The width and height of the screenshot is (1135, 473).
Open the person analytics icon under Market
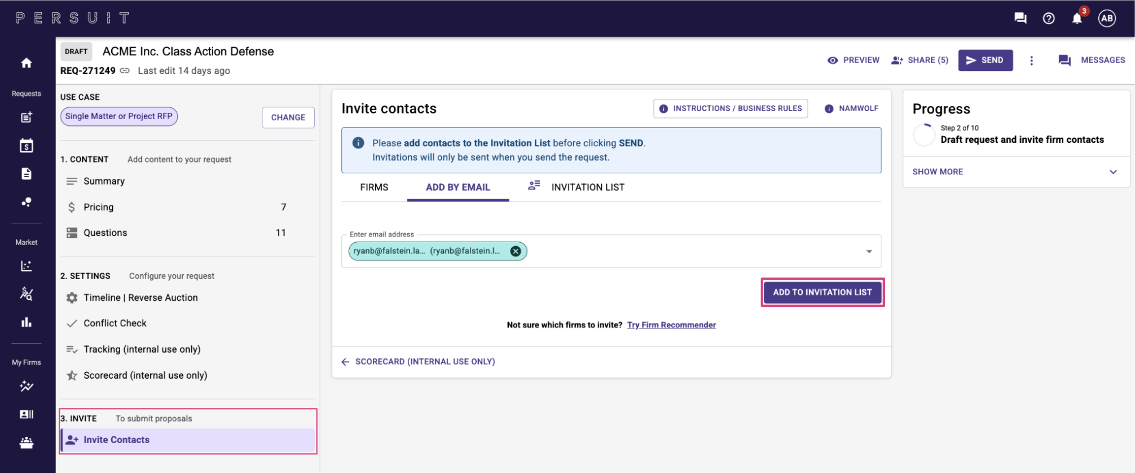[27, 294]
